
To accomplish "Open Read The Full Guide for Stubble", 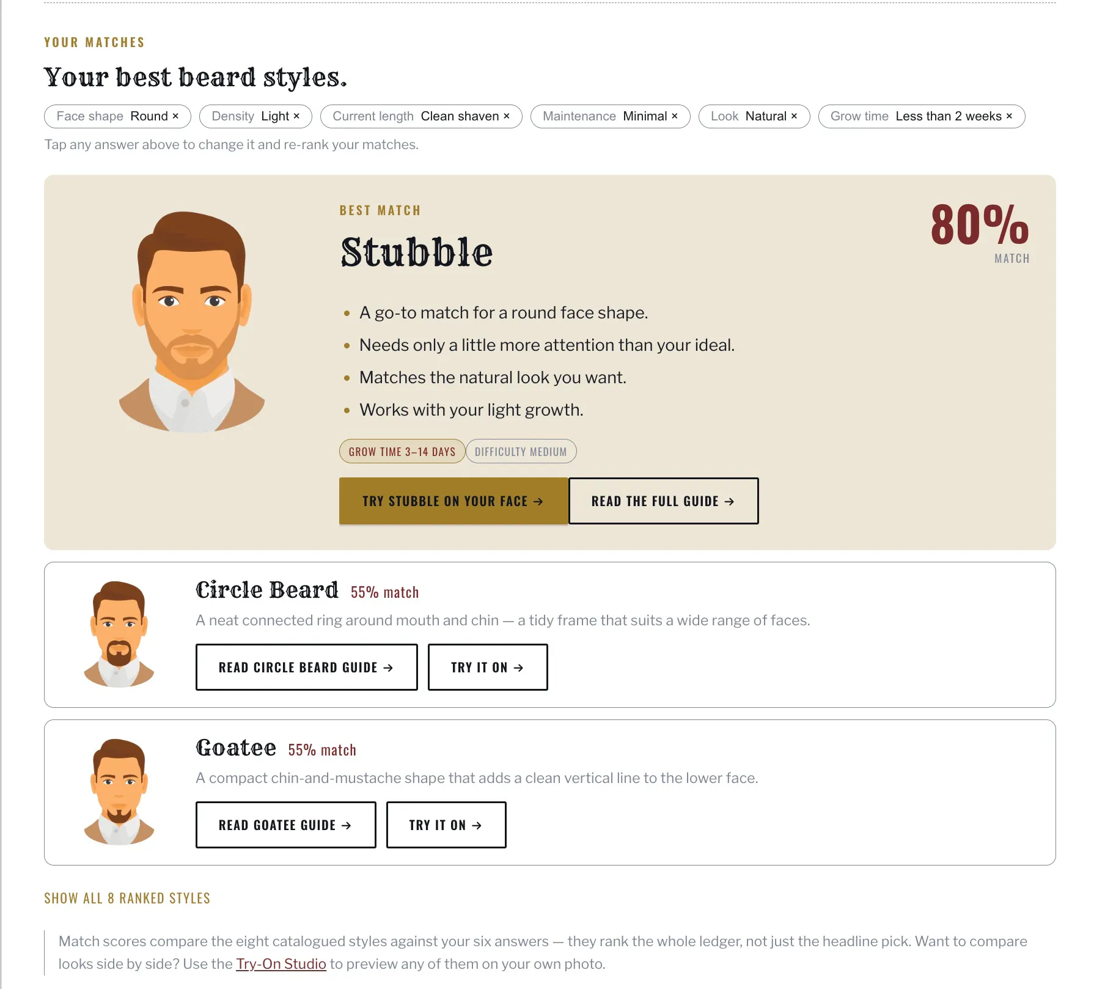I will pos(664,501).
